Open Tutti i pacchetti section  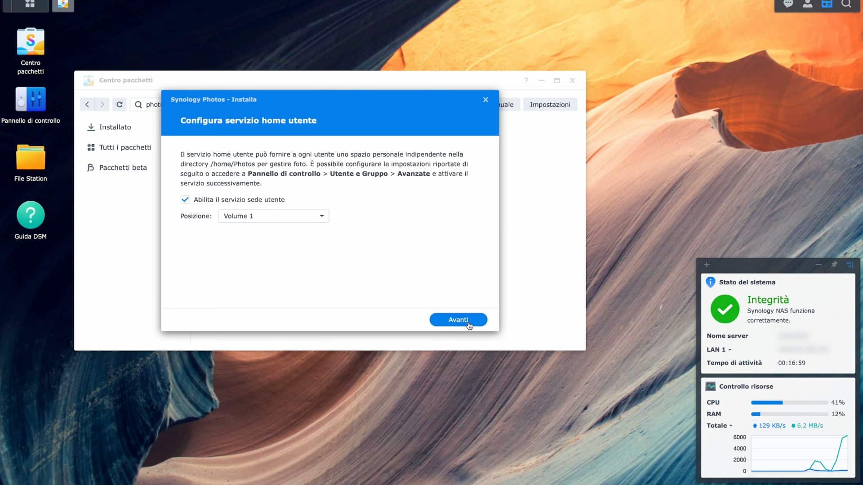click(x=120, y=147)
